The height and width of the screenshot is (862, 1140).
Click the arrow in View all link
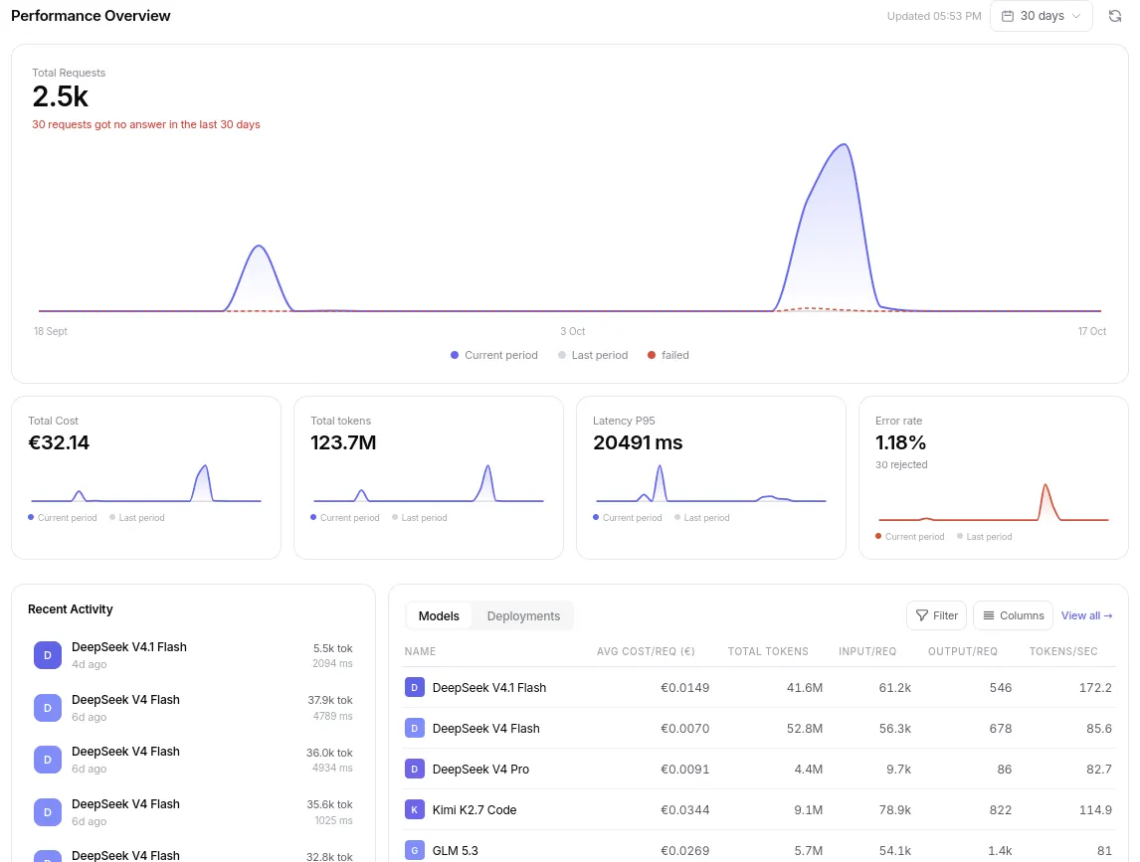point(1108,615)
